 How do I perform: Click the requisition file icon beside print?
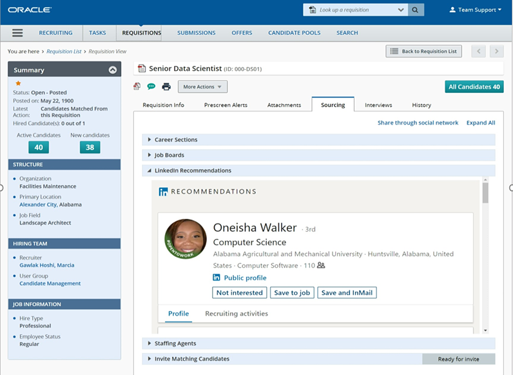click(x=137, y=86)
